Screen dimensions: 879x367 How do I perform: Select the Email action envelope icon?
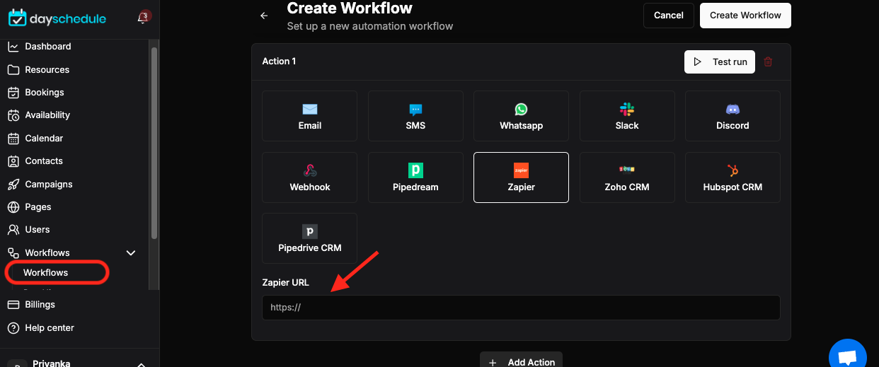coord(310,109)
